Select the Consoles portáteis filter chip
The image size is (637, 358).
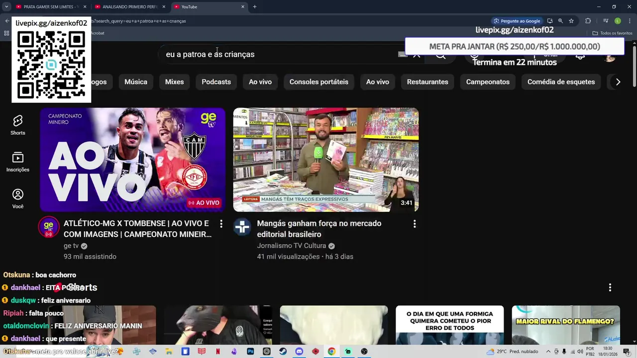(319, 82)
